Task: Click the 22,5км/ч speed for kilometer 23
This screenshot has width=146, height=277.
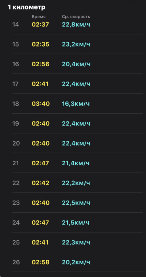Action: (x=76, y=203)
